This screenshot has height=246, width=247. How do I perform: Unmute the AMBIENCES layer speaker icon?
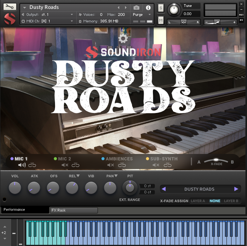[110, 165]
